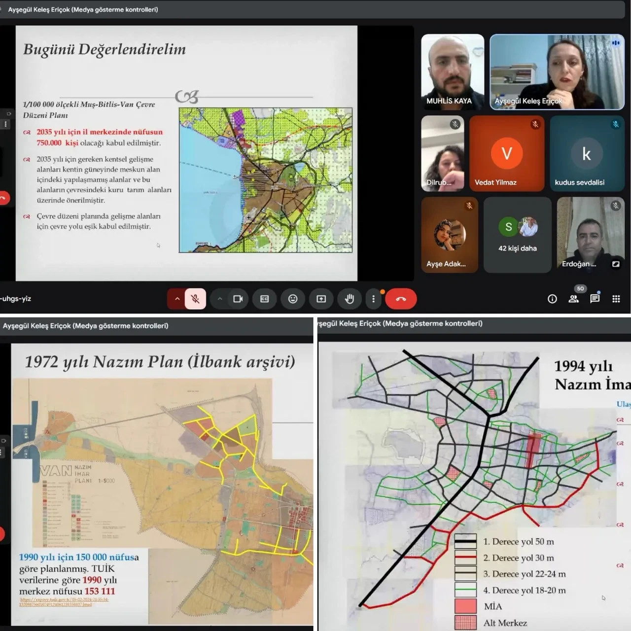631x631 pixels.
Task: Open the meeting details info icon
Action: point(552,299)
